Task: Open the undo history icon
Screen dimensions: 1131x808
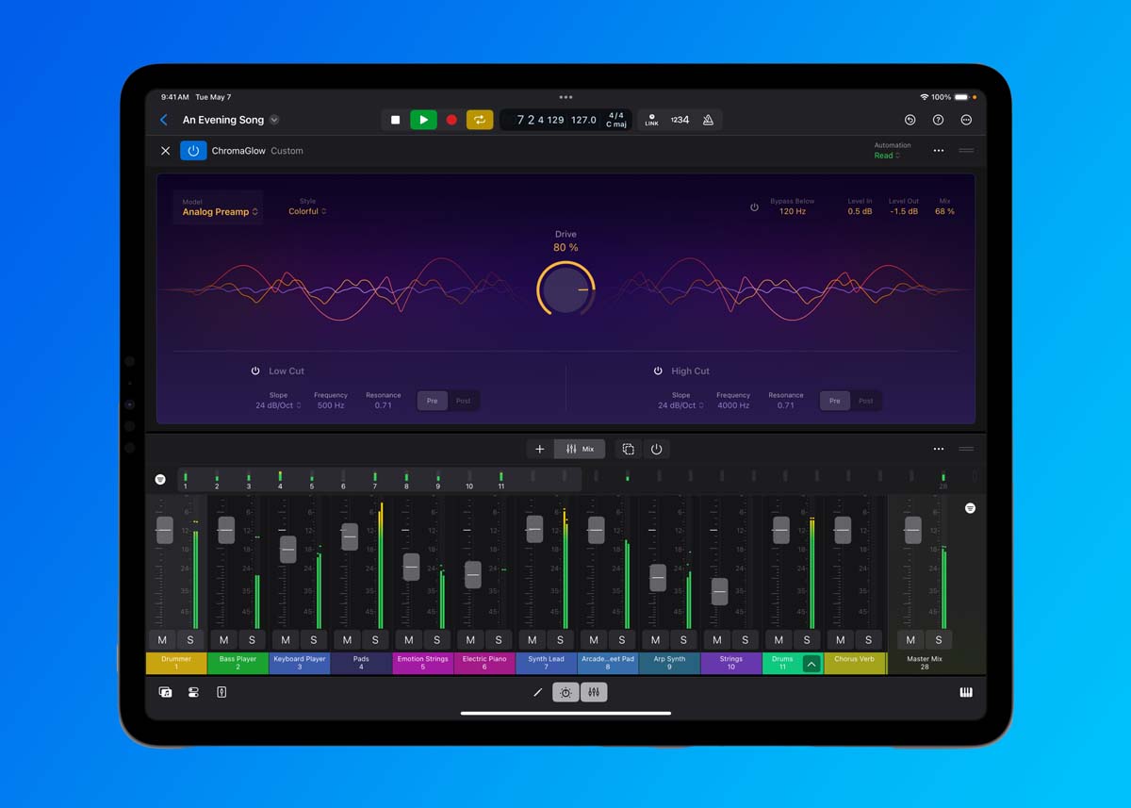Action: [x=910, y=120]
